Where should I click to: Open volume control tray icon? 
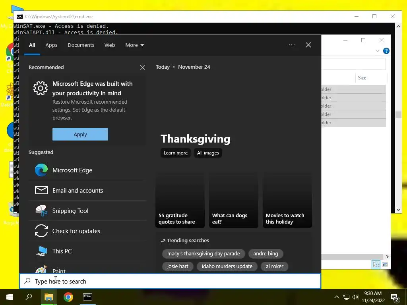(355, 297)
